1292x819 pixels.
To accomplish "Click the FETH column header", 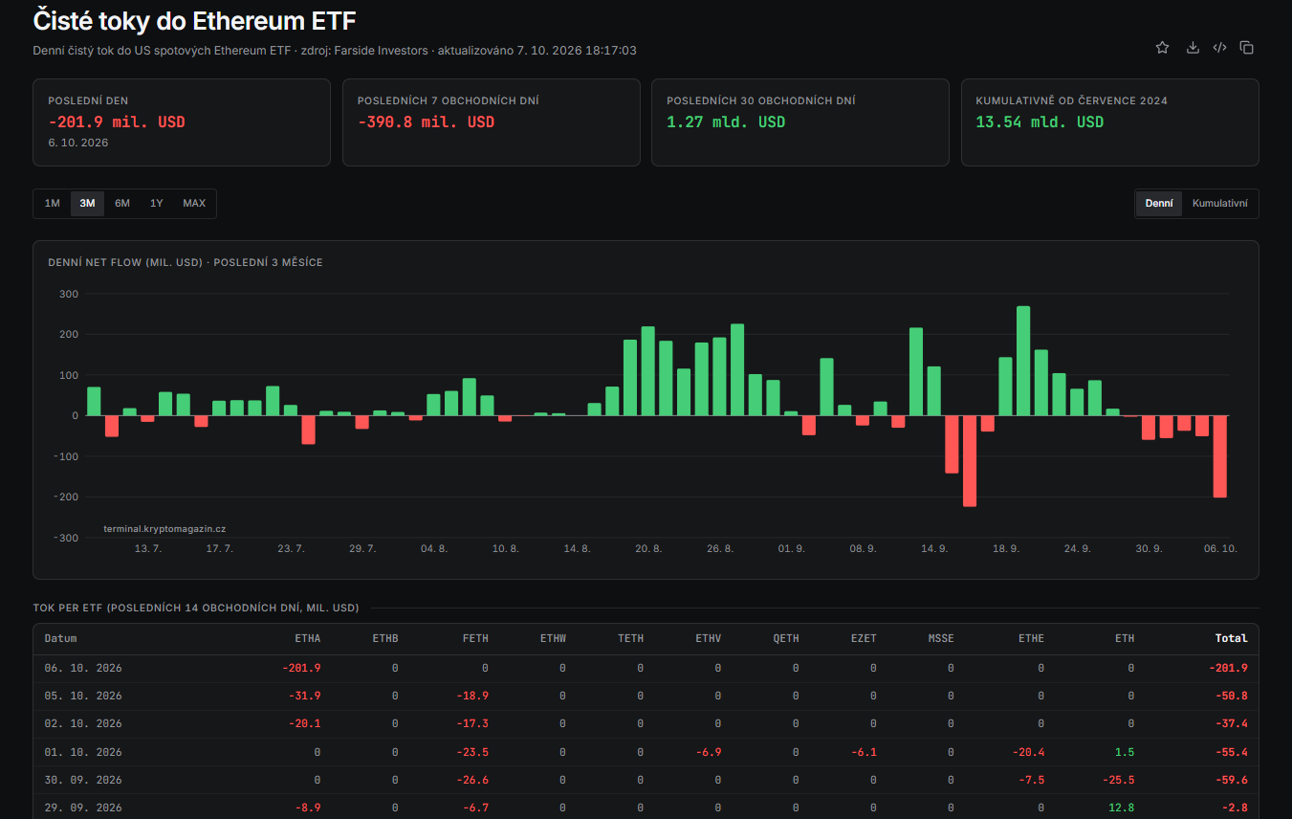I will pos(475,638).
